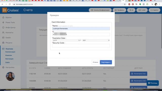
Task: View invoice 1064488 with Посмотреть Счет
Action: 138,81
